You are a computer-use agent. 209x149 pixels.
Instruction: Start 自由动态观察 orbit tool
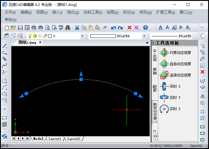tap(176, 64)
